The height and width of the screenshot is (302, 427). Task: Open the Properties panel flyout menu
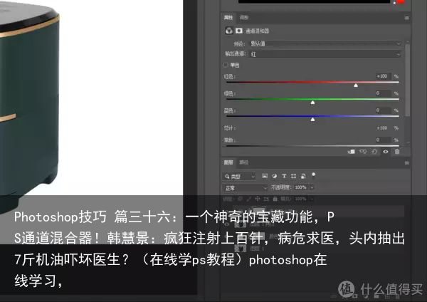coord(406,18)
